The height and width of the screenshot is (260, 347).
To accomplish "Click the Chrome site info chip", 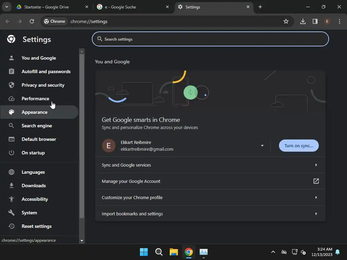I will click(x=55, y=21).
